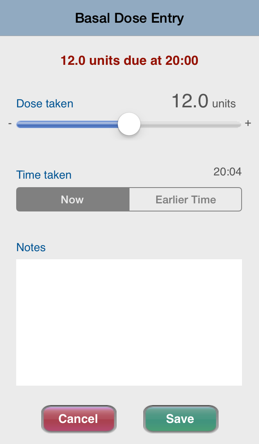Tap the plus sign to increase dose
This screenshot has height=444, width=259.
(x=248, y=123)
